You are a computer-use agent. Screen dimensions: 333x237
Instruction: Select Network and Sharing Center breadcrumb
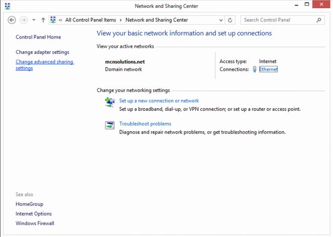157,20
